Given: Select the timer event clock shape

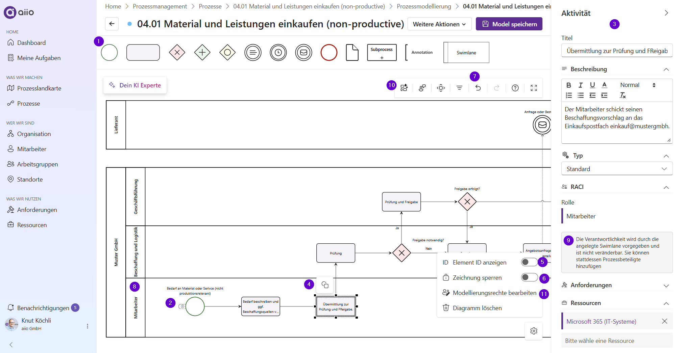Looking at the screenshot, I should coord(278,53).
